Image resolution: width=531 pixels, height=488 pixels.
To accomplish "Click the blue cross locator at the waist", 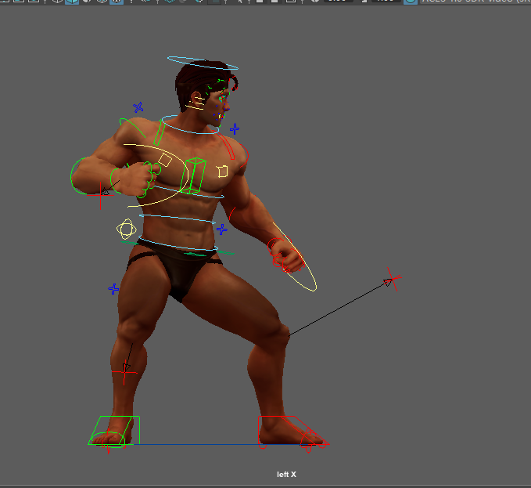I will tap(222, 230).
